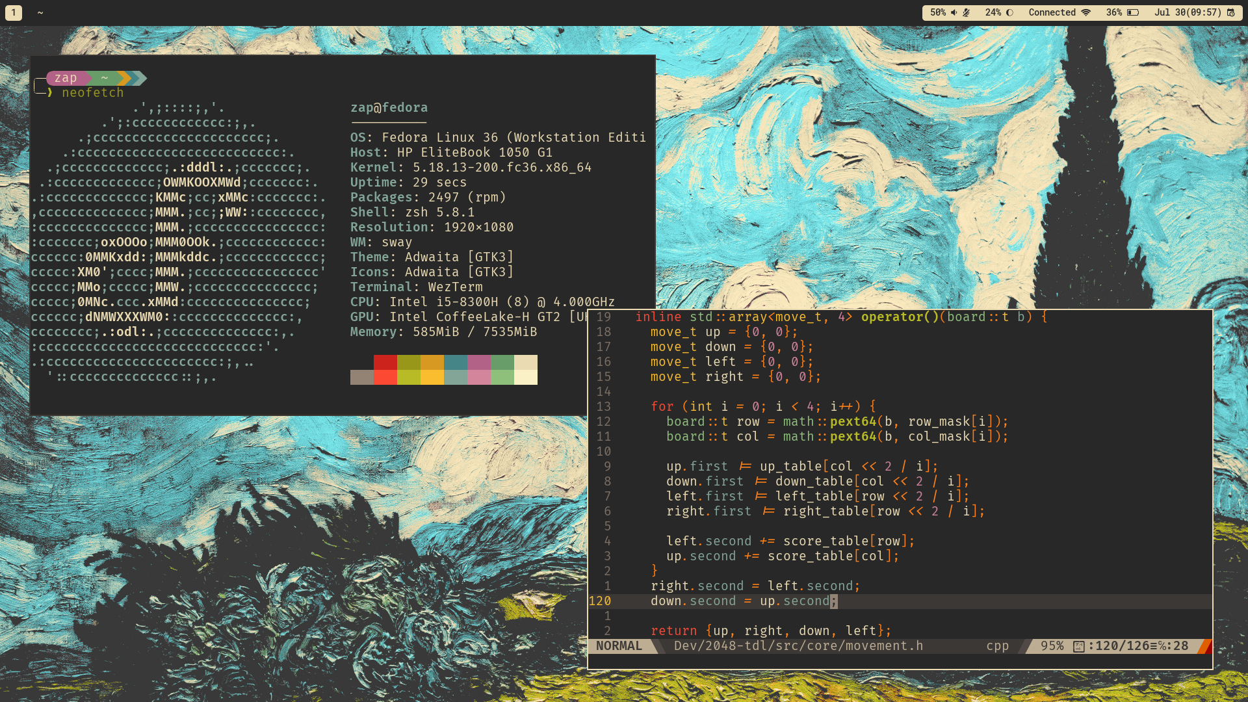The width and height of the screenshot is (1248, 702).
Task: Click the zap prompt segment in terminal
Action: coord(66,78)
